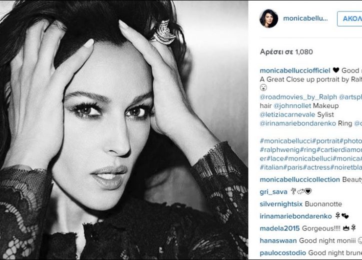Viewport: 362px width, 260px height.
Task: Open commenter madela2015 profile
Action: (x=280, y=228)
